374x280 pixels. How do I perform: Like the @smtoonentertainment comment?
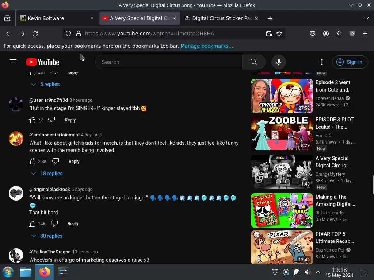point(32,162)
